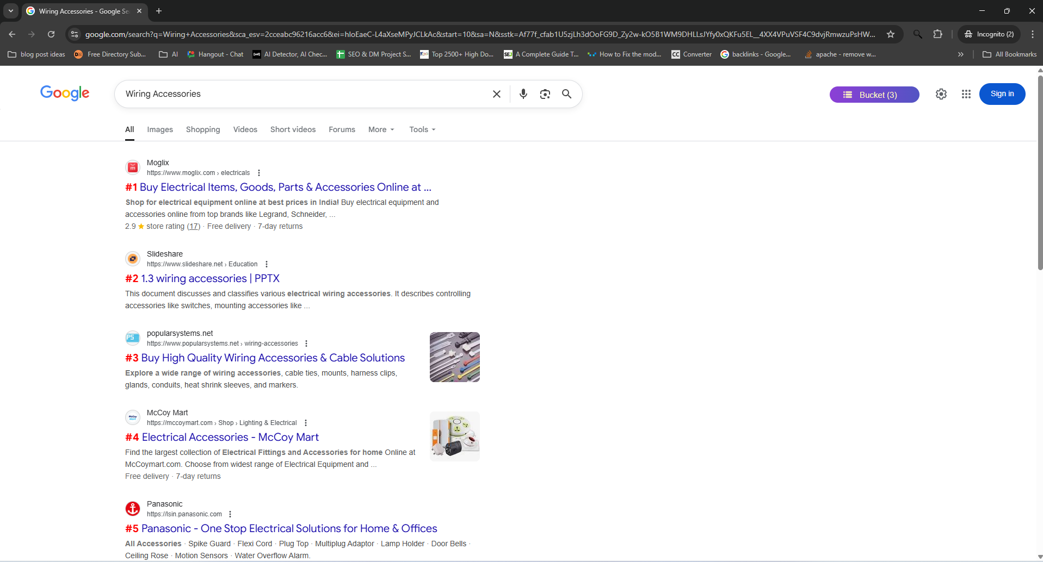
Task: Open the tab search dropdown arrow
Action: click(x=11, y=11)
